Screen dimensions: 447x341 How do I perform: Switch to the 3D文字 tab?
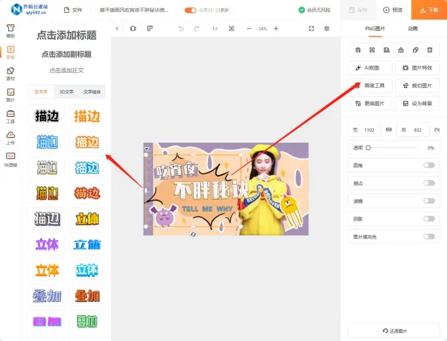coord(66,91)
